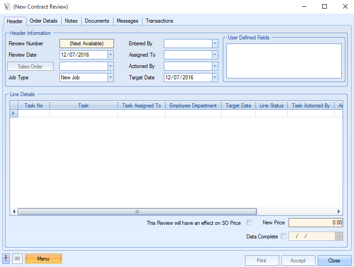This screenshot has width=354, height=267.
Task: Tick the Data Complete checkbox
Action: pyautogui.click(x=284, y=236)
